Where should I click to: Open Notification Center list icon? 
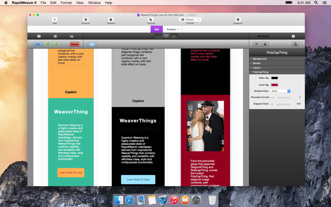pos(325,2)
